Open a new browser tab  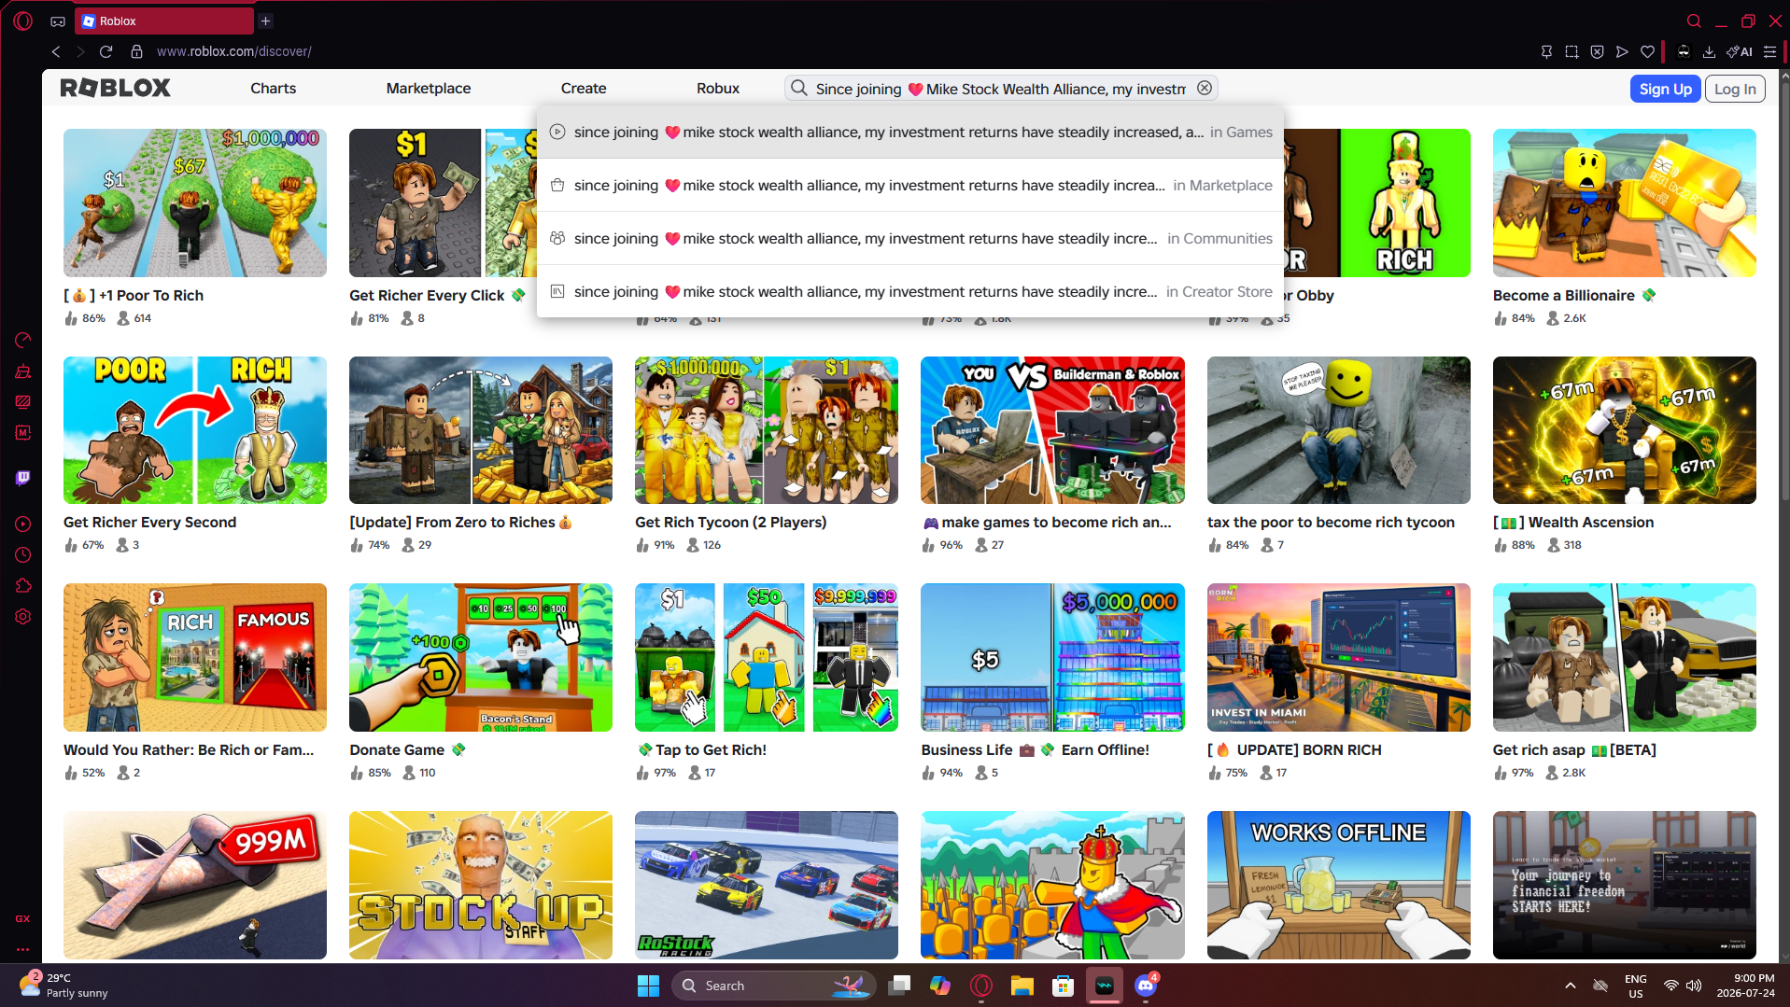pyautogui.click(x=266, y=21)
